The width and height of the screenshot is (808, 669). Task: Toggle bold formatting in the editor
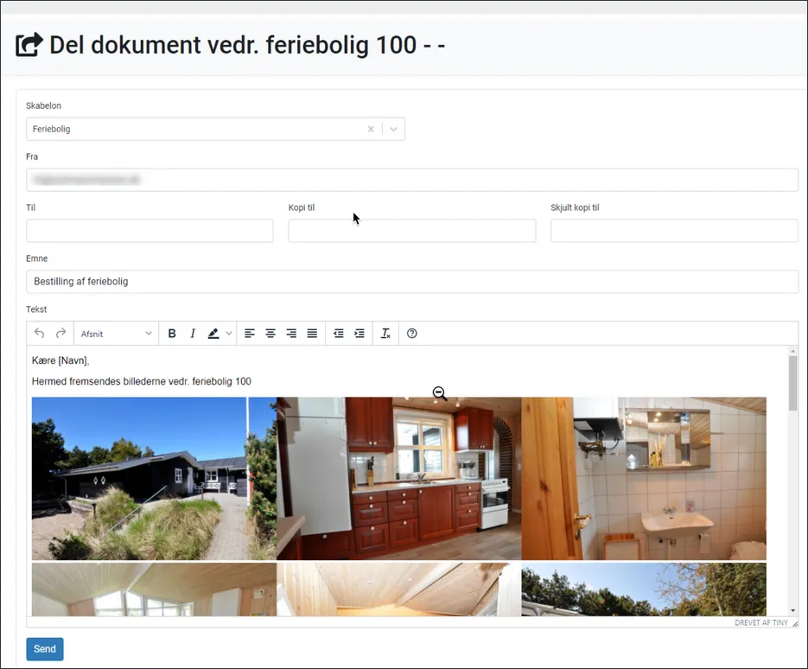[x=172, y=334]
